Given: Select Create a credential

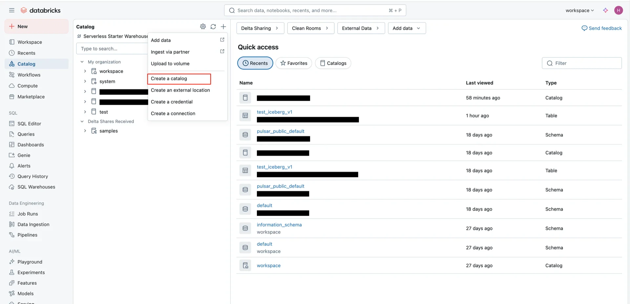Looking at the screenshot, I should [187, 102].
